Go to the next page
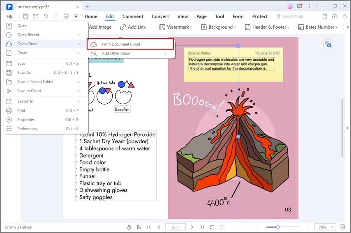This screenshot has width=351, height=233. click(192, 227)
